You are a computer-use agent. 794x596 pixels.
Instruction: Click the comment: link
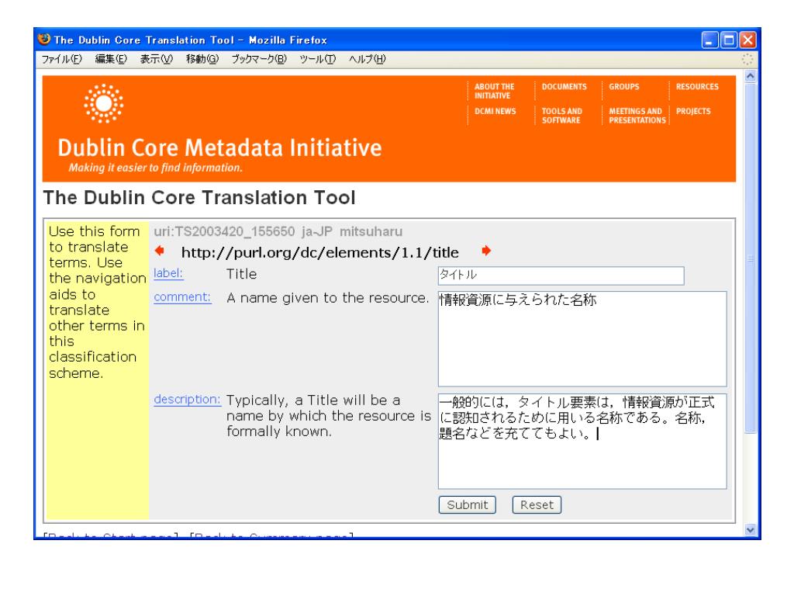point(182,297)
